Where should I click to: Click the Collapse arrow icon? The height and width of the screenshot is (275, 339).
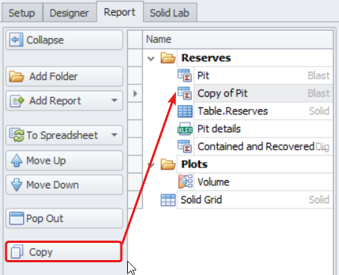point(16,40)
